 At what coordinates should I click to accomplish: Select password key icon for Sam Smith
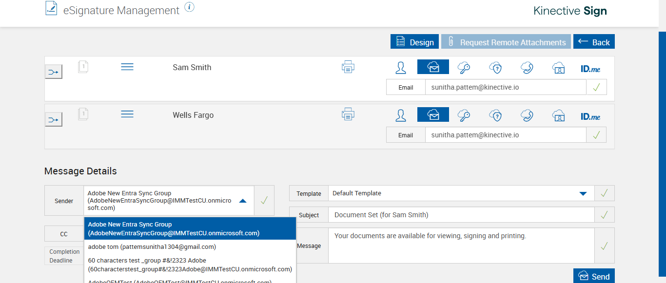[464, 67]
